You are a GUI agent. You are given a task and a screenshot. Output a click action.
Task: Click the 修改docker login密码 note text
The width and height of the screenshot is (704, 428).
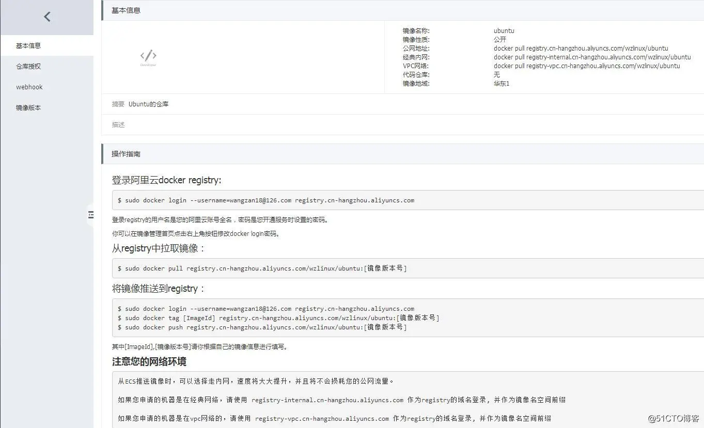(x=197, y=234)
